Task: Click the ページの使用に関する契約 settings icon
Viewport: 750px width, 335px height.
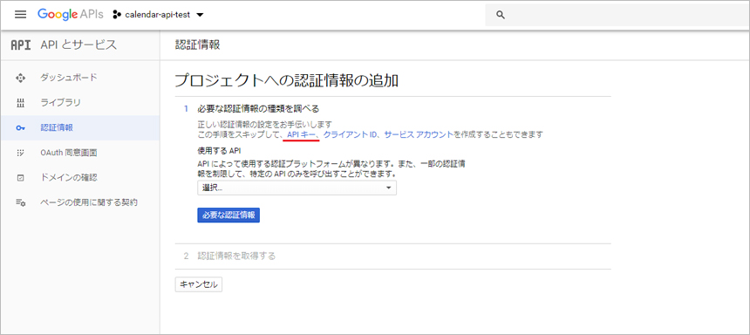Action: 20,202
